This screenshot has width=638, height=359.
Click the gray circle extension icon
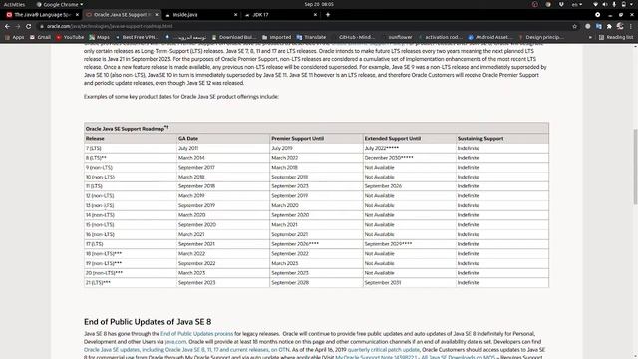[588, 26]
